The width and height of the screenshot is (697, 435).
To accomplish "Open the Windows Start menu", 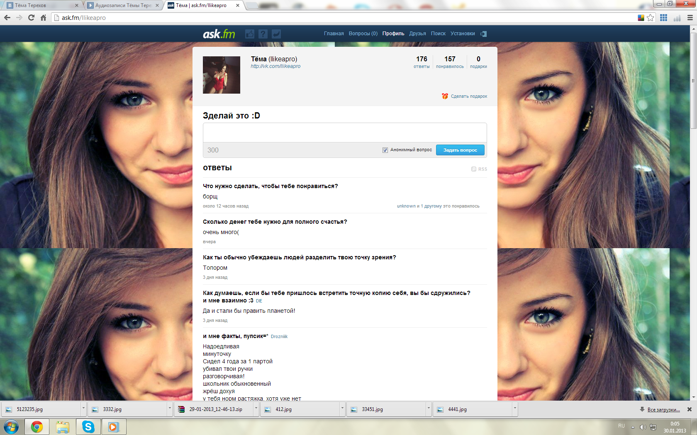I will point(11,427).
